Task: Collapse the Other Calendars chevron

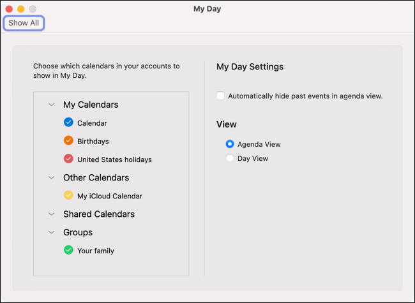Action: (x=51, y=178)
